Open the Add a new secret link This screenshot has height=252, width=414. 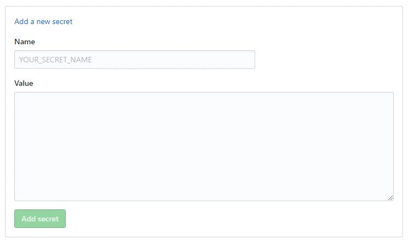tap(43, 21)
